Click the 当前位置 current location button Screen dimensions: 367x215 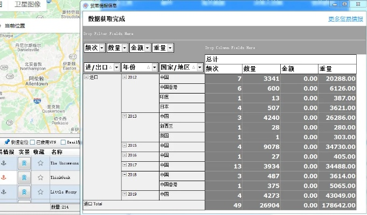pos(15,25)
